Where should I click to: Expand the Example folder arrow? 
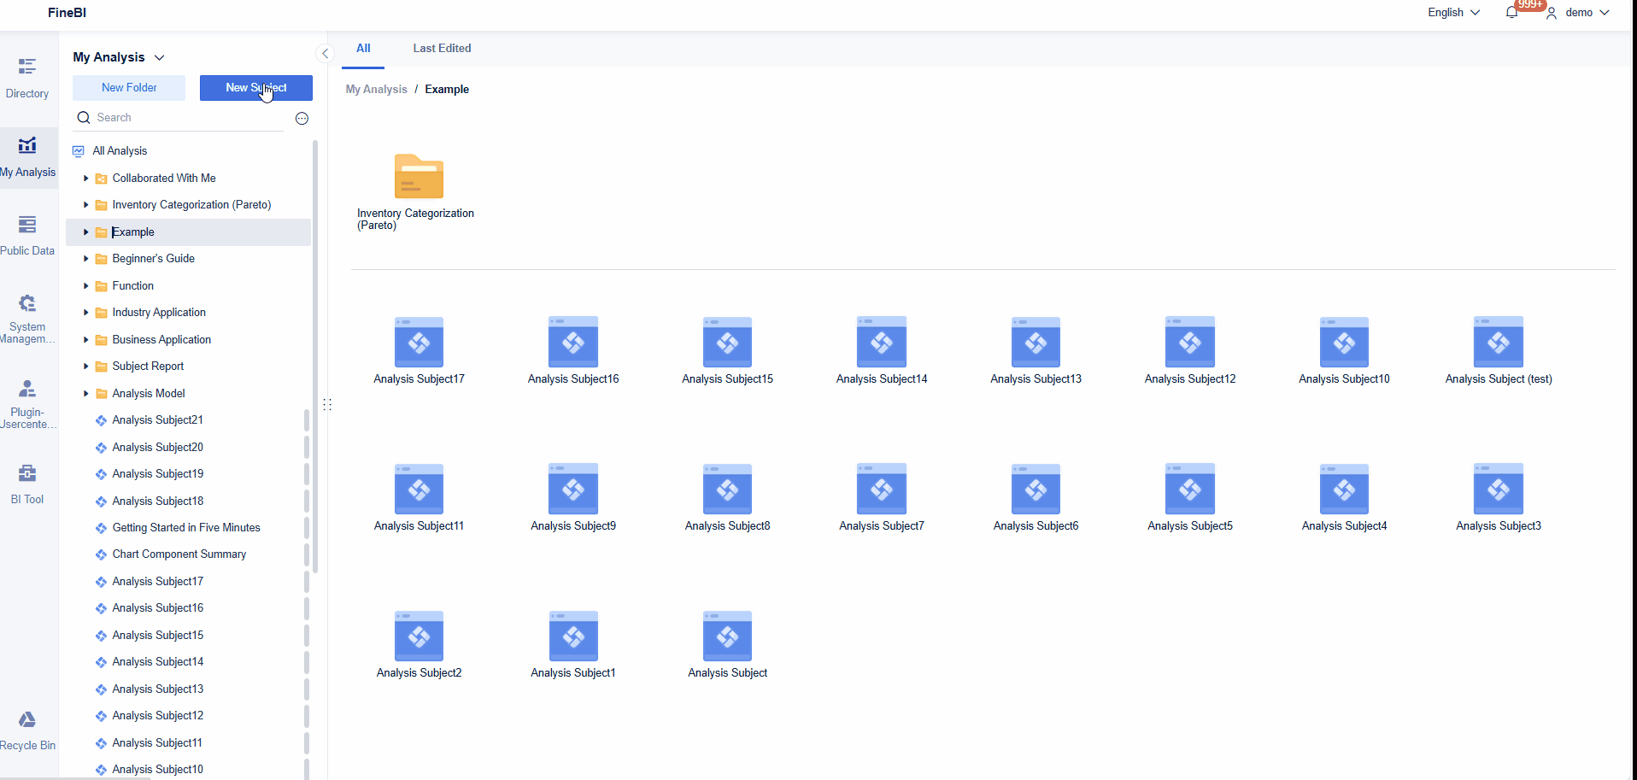85,232
